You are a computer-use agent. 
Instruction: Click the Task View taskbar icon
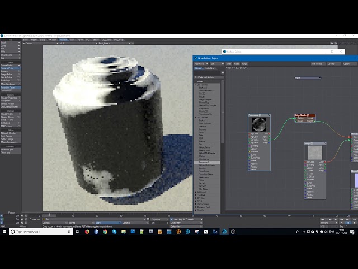[78, 231]
